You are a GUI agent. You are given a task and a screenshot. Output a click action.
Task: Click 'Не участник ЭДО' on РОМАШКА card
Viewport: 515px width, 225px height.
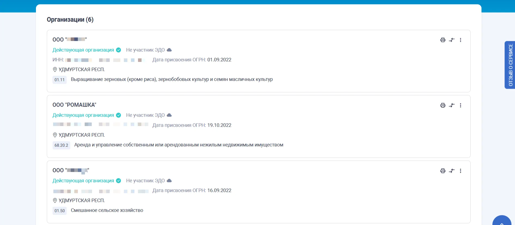(145, 115)
